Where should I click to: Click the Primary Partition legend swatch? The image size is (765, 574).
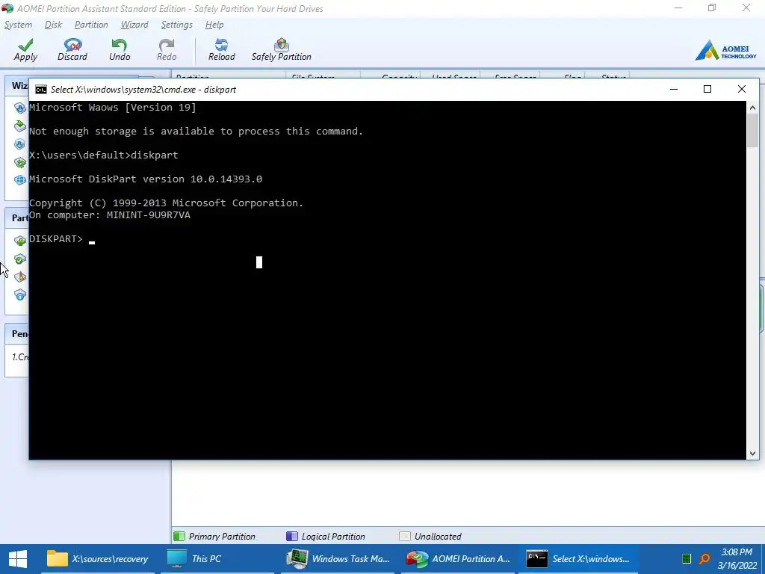[x=179, y=537]
